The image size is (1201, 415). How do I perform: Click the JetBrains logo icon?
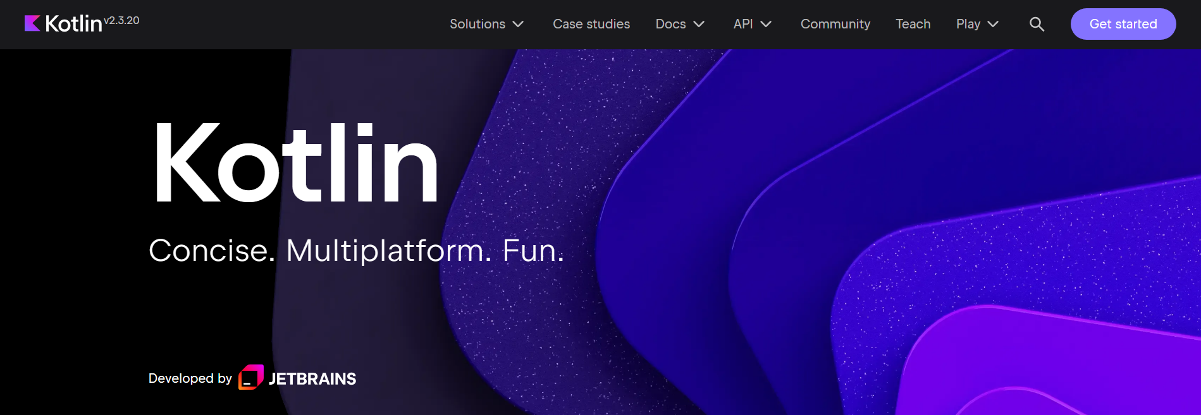pyautogui.click(x=250, y=378)
